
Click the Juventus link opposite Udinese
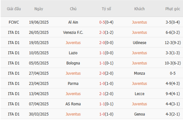point(73,43)
